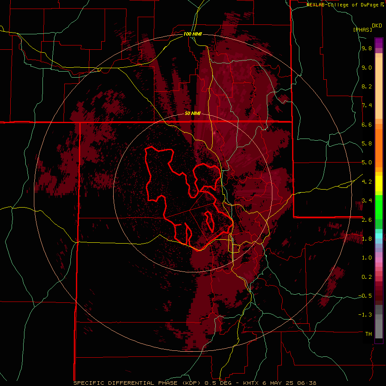Click the 5.0 scale value

coord(367,163)
